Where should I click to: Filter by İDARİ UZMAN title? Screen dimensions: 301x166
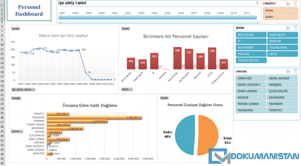pos(251,91)
